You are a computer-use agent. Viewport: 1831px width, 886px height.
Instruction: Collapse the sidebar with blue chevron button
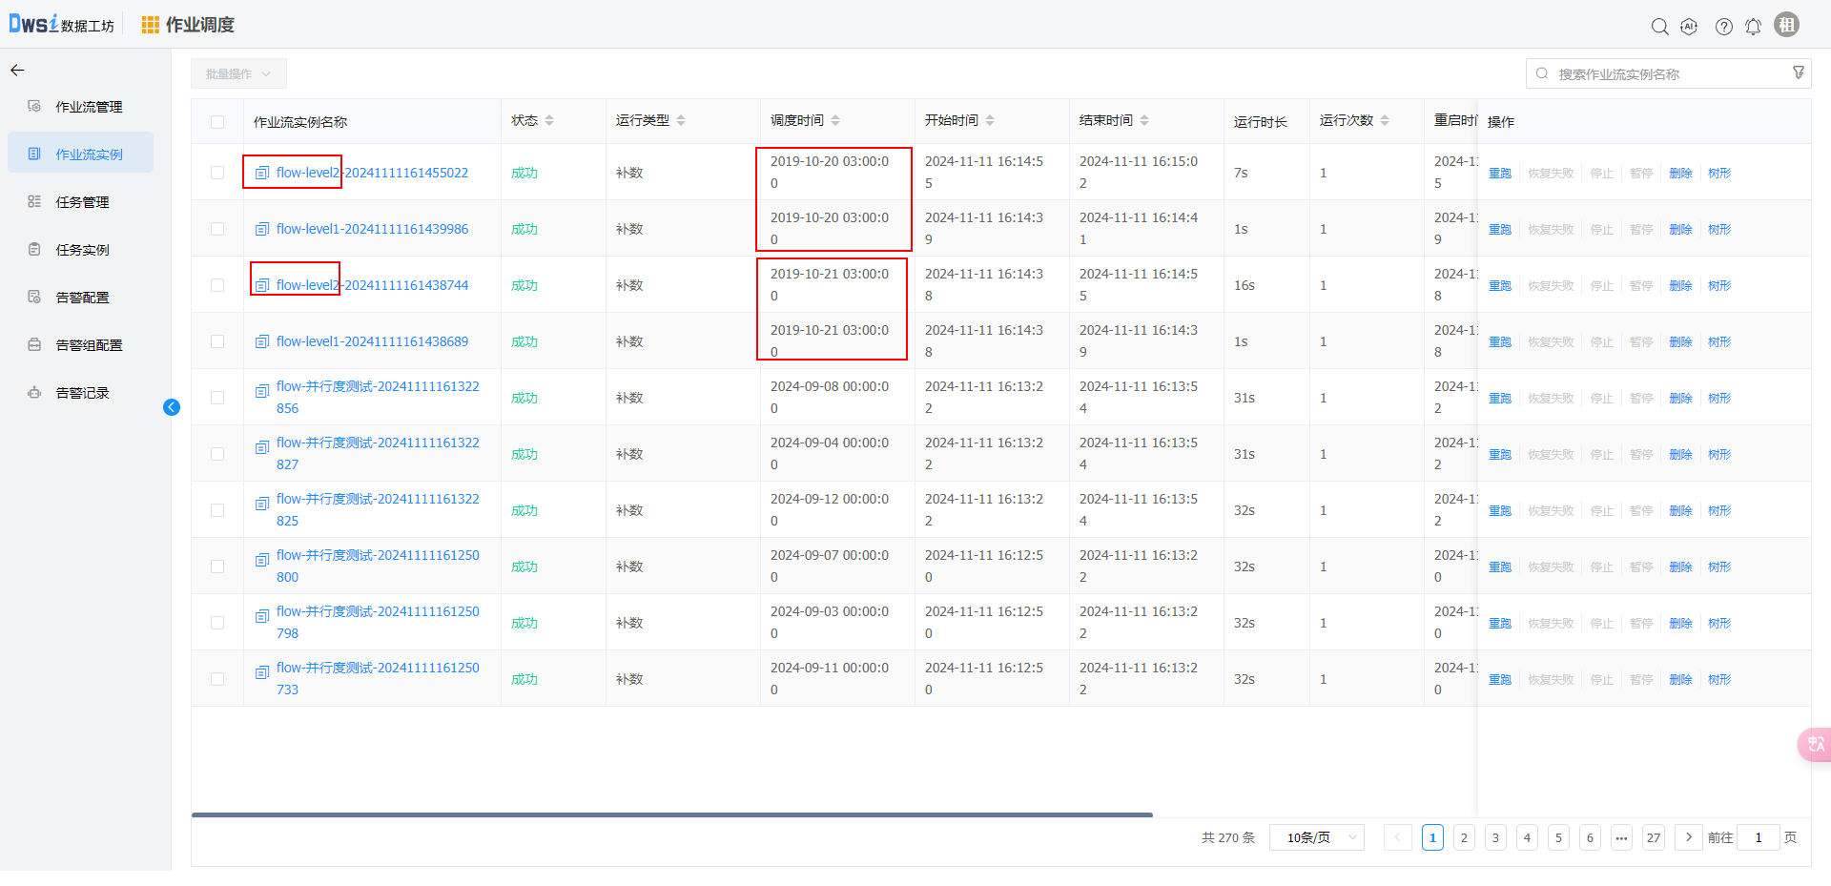(172, 407)
